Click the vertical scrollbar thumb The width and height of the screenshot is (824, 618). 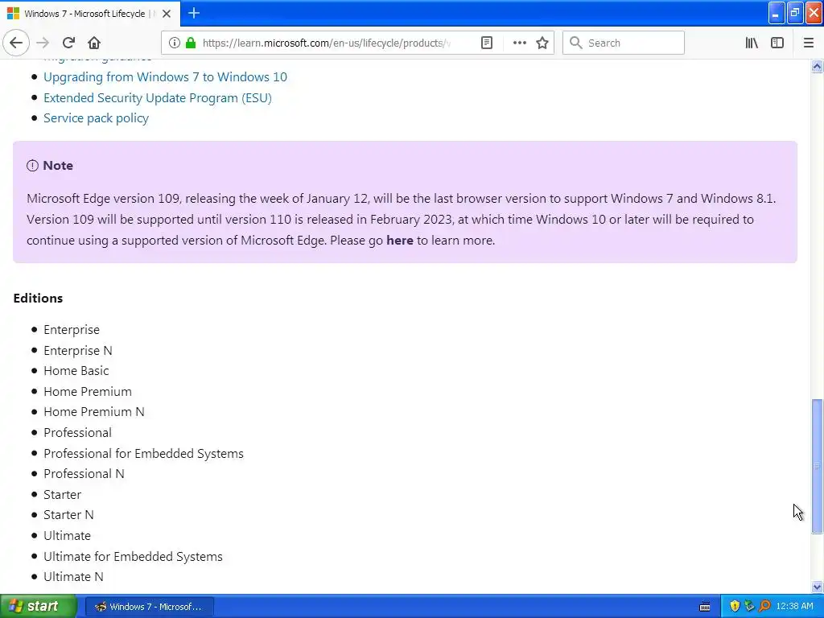click(817, 467)
